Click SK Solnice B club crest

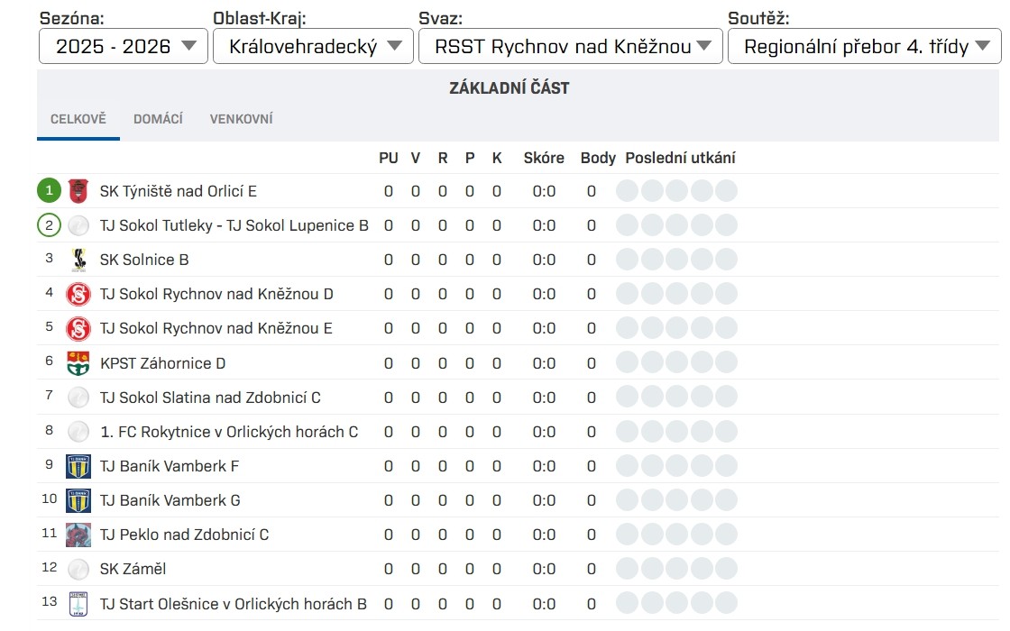coord(78,260)
